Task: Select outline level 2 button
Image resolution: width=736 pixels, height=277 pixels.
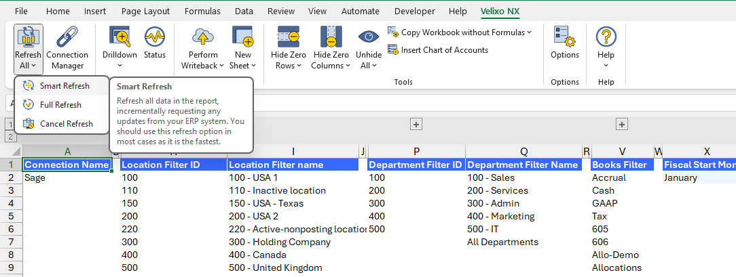Action: (9, 136)
